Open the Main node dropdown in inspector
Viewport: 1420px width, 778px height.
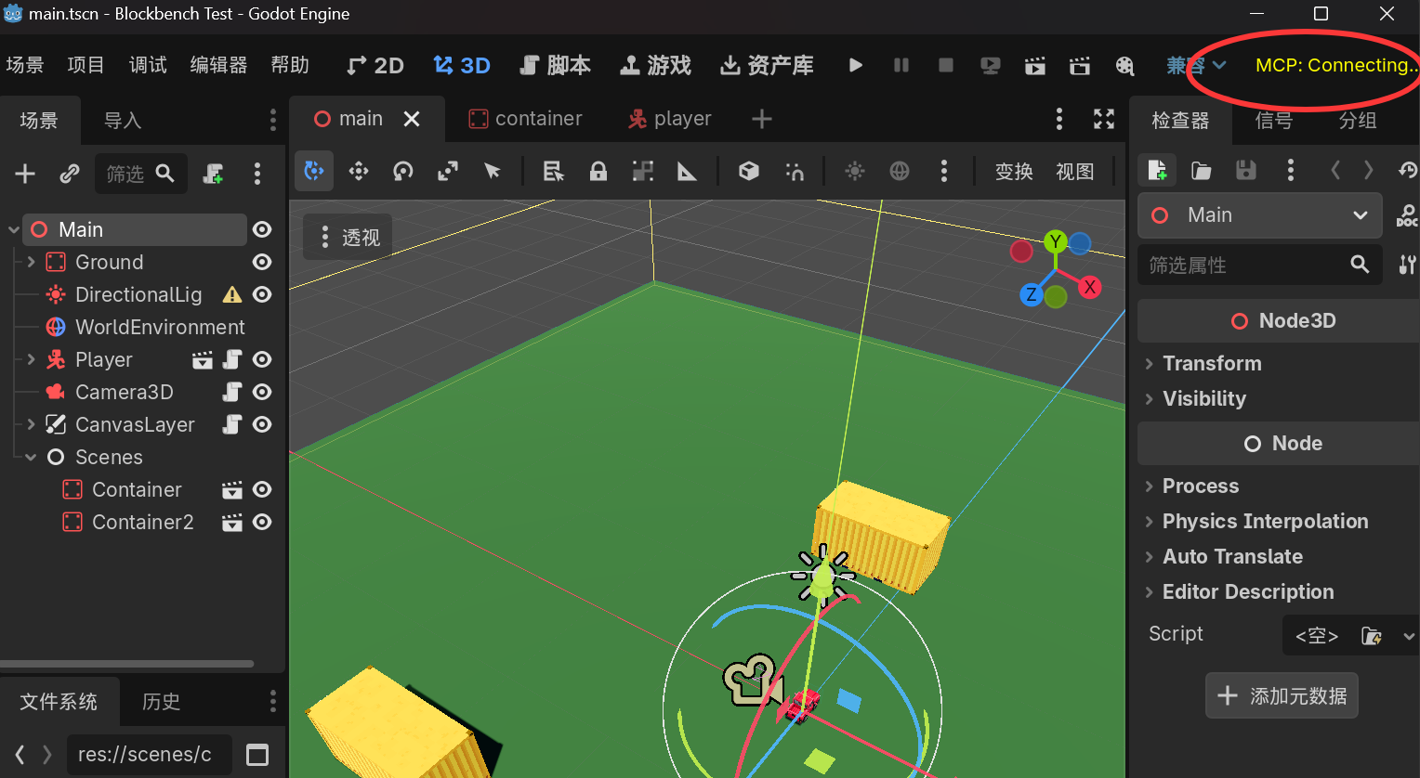point(1360,215)
